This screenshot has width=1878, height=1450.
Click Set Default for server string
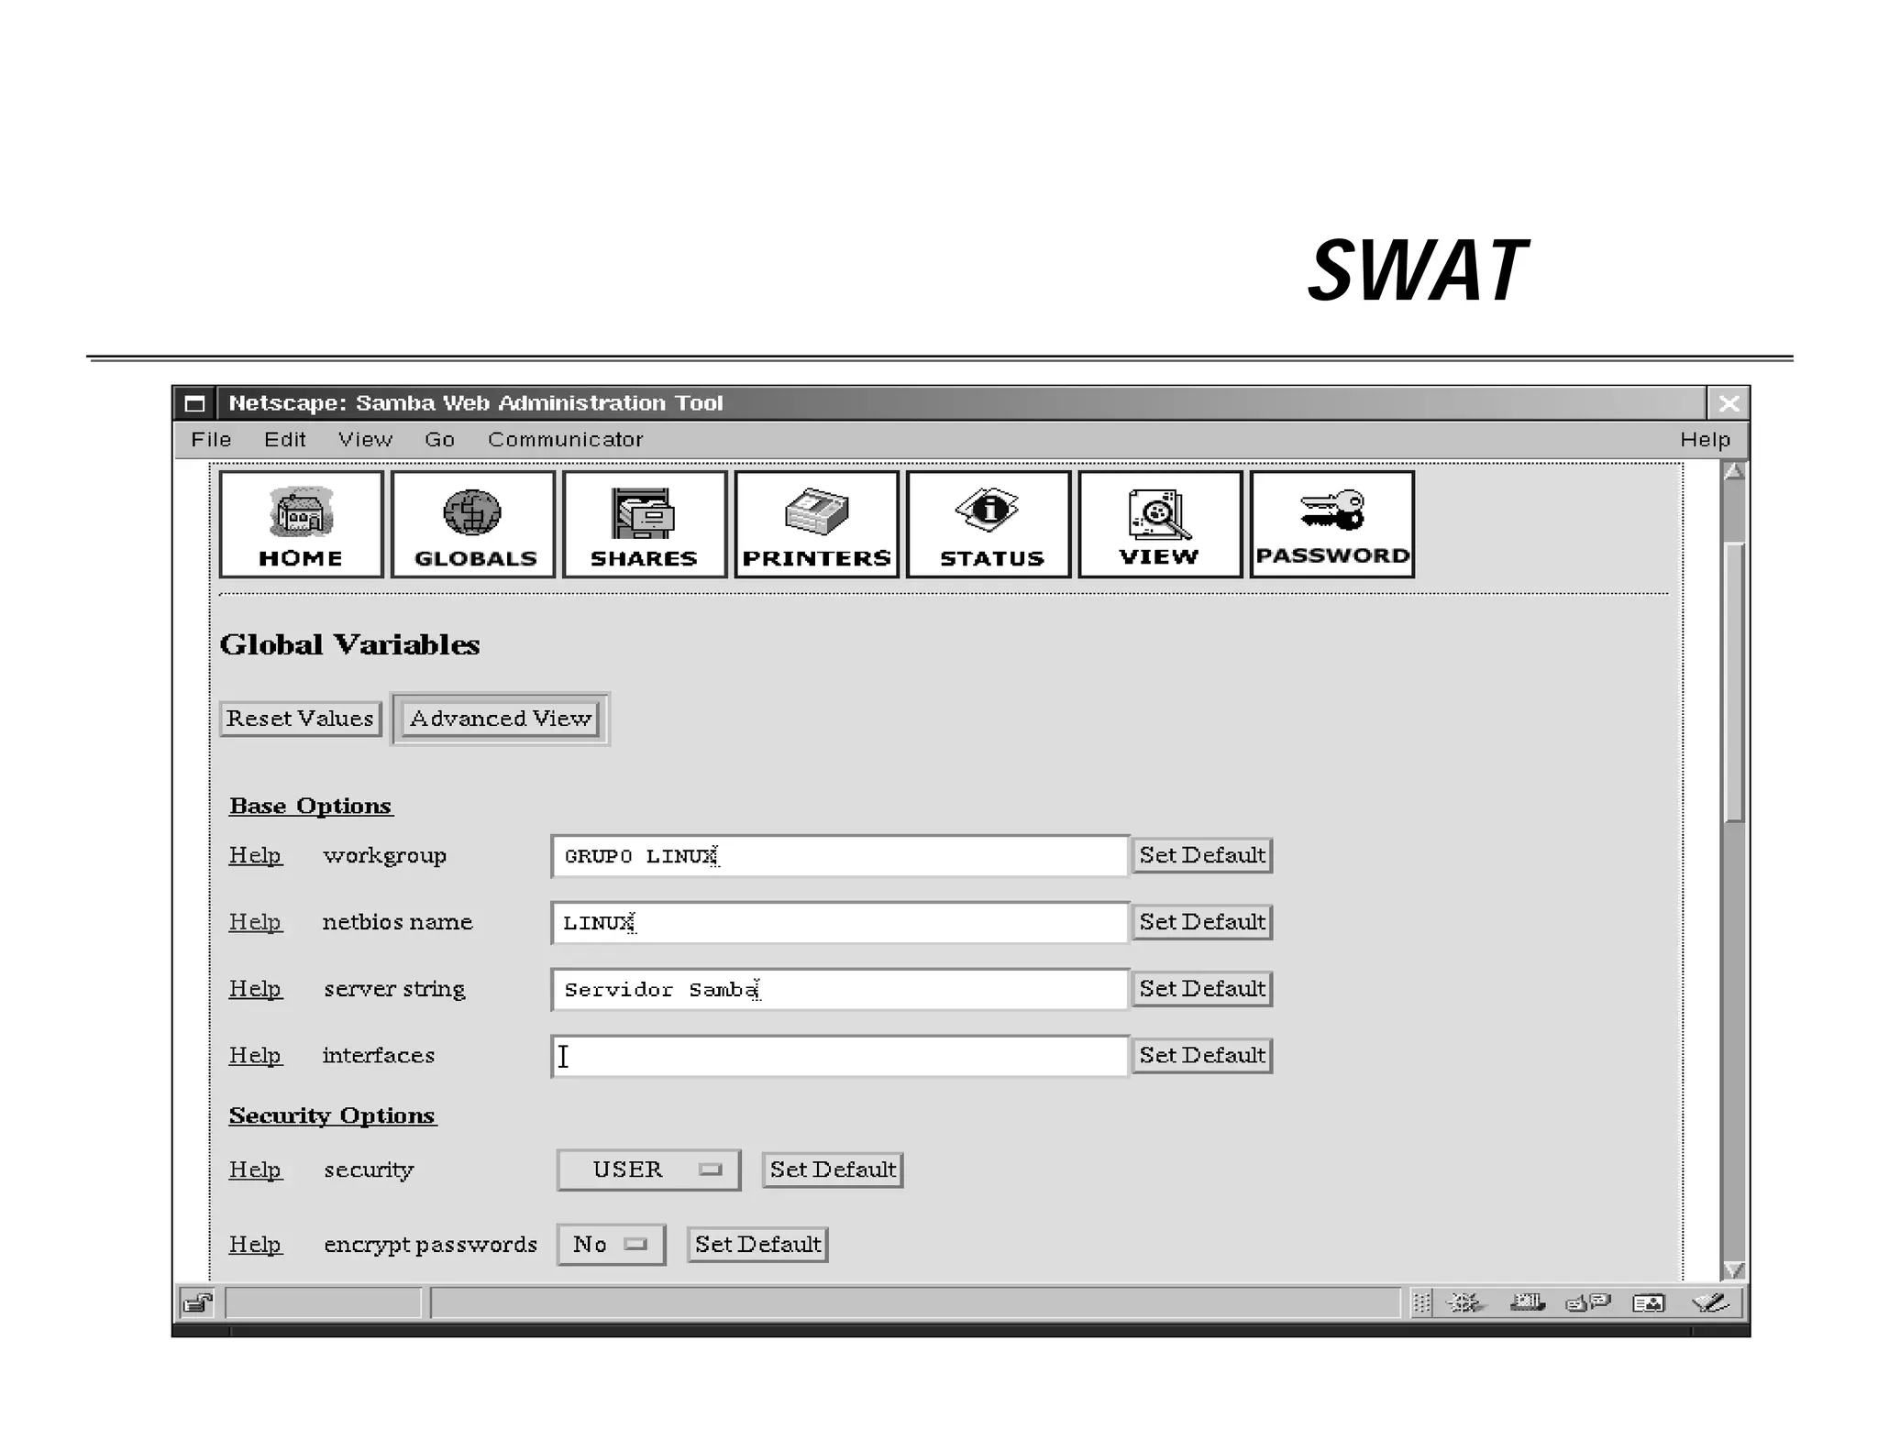click(1202, 989)
